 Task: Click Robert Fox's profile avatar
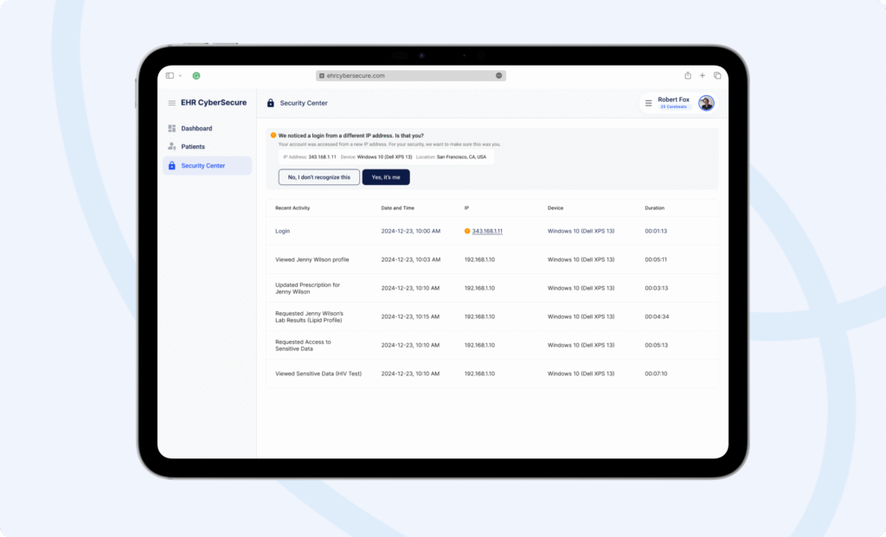(x=706, y=102)
